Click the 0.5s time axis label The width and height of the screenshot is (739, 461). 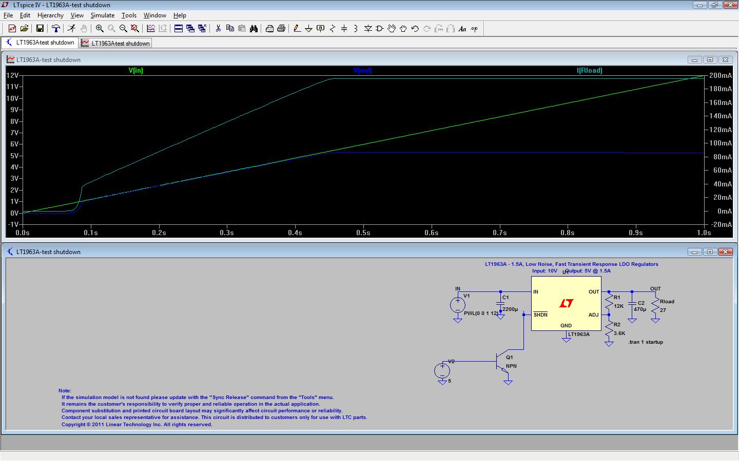click(363, 233)
